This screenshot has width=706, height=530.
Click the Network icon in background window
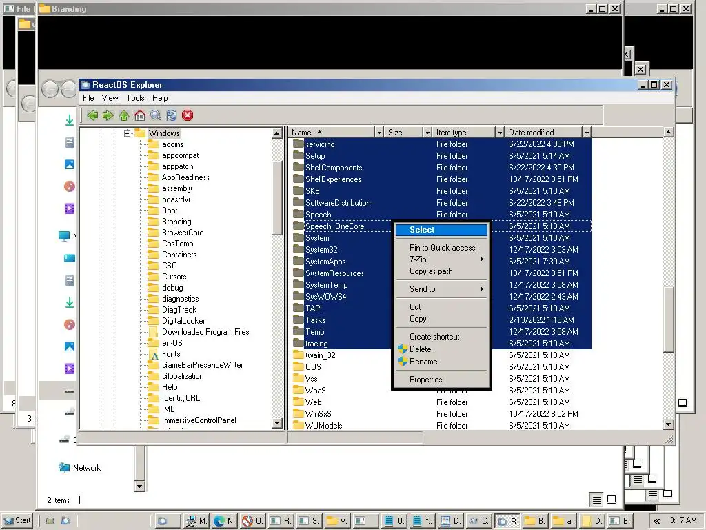click(64, 468)
